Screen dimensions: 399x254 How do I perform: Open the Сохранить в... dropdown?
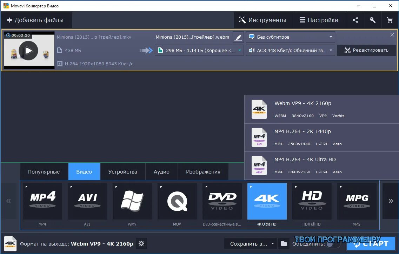coord(251,244)
